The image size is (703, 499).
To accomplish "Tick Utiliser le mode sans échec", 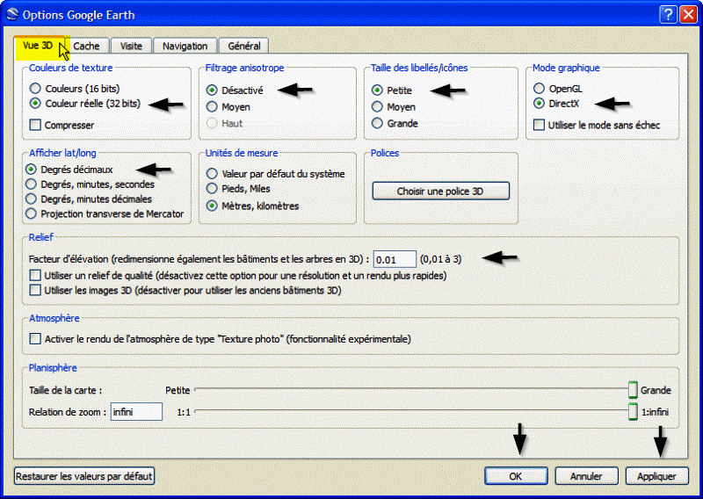I will click(539, 125).
